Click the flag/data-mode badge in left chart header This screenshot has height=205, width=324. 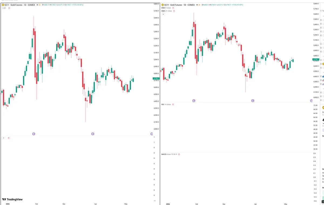37,5
